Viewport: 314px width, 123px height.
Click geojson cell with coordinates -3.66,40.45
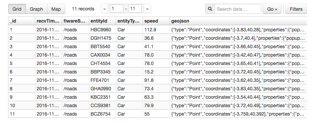point(238,47)
